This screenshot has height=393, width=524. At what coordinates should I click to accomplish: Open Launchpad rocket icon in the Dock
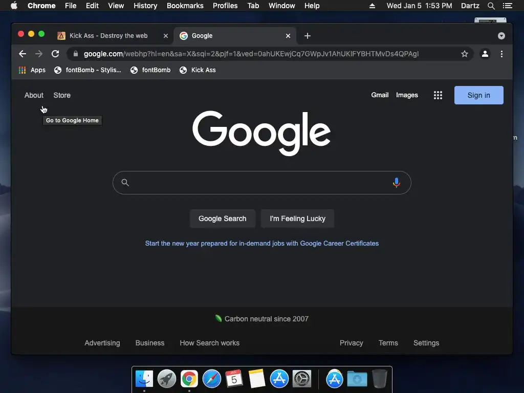[167, 379]
